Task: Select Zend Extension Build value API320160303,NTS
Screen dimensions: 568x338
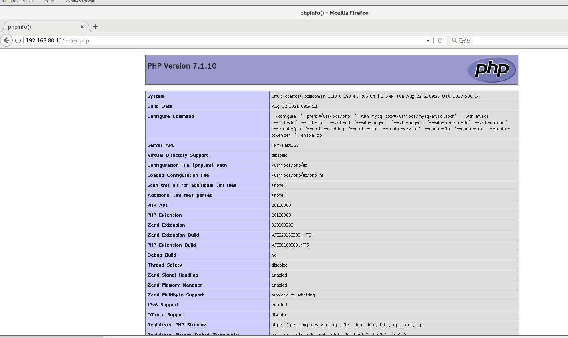Action: click(x=291, y=235)
